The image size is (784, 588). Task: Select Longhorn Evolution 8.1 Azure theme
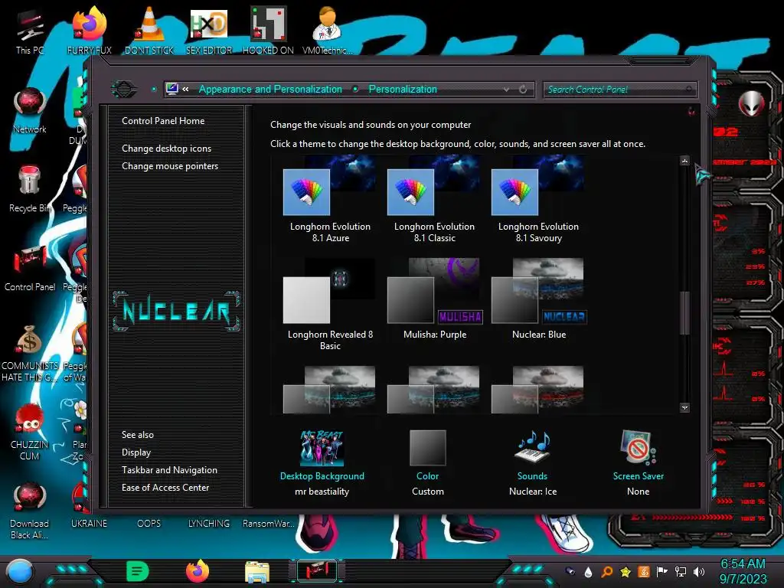point(330,200)
